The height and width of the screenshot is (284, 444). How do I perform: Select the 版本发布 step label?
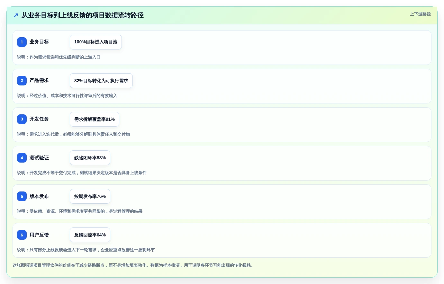point(39,196)
